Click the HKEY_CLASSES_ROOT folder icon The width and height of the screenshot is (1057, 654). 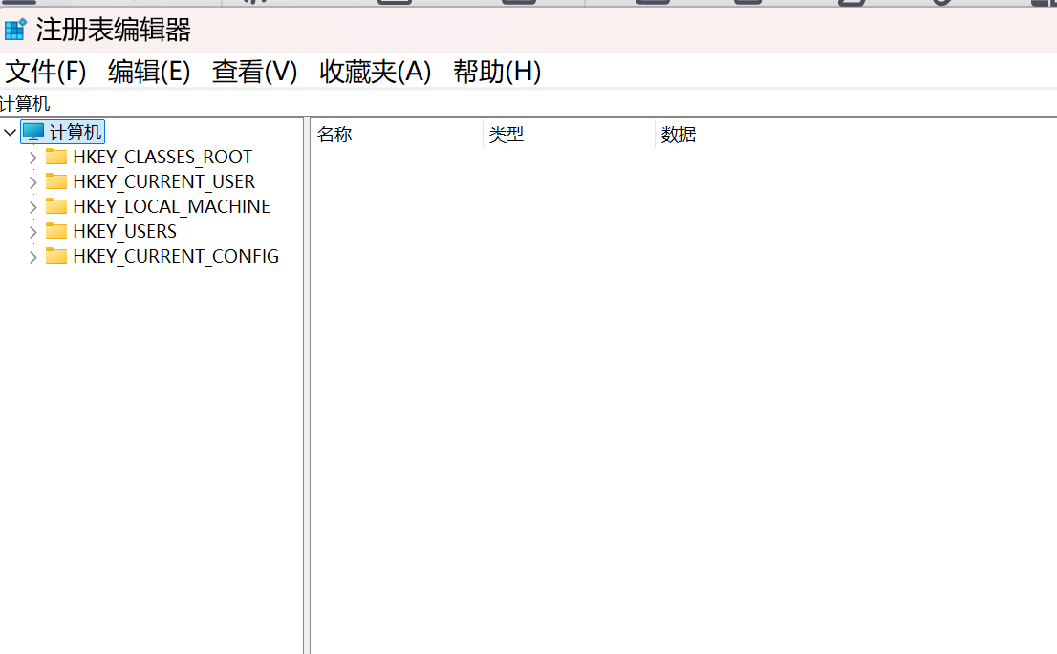pos(56,157)
